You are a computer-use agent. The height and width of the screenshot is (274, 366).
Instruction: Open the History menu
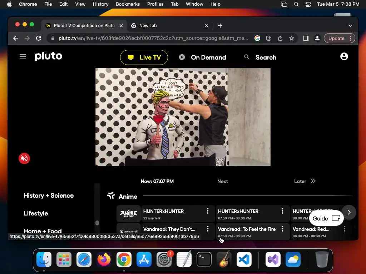click(100, 4)
